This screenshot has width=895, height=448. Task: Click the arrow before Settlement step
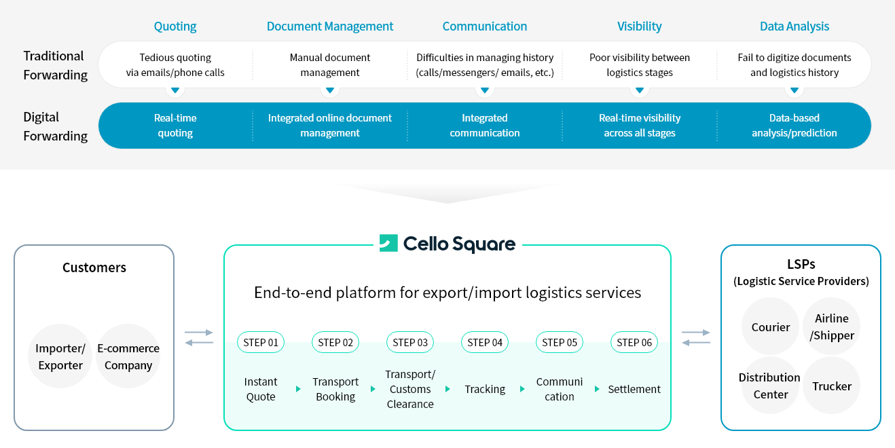[597, 390]
